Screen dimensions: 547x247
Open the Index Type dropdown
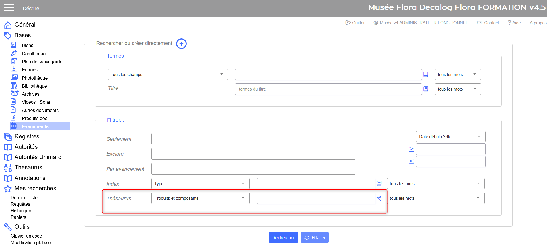click(200, 184)
